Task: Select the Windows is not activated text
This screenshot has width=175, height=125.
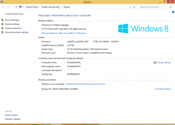Action: click(53, 84)
